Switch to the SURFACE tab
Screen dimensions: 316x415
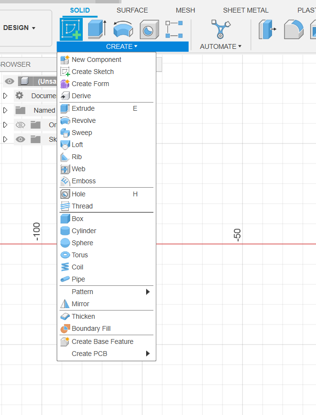tap(132, 10)
